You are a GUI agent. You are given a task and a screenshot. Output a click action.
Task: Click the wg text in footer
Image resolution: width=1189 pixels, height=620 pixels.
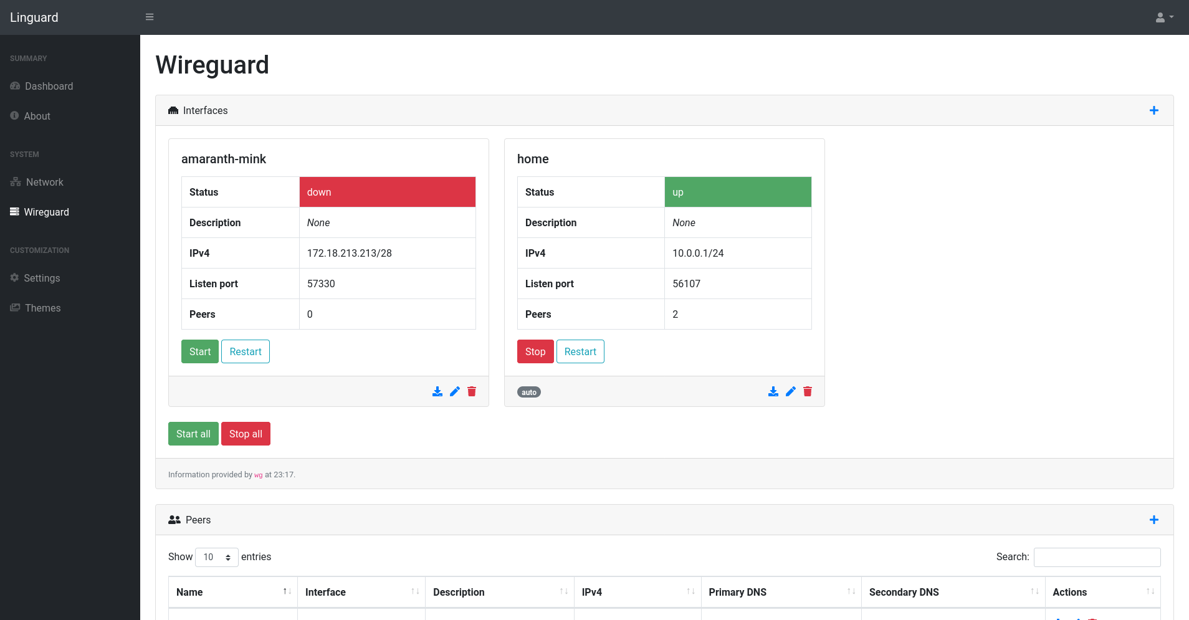click(x=259, y=475)
